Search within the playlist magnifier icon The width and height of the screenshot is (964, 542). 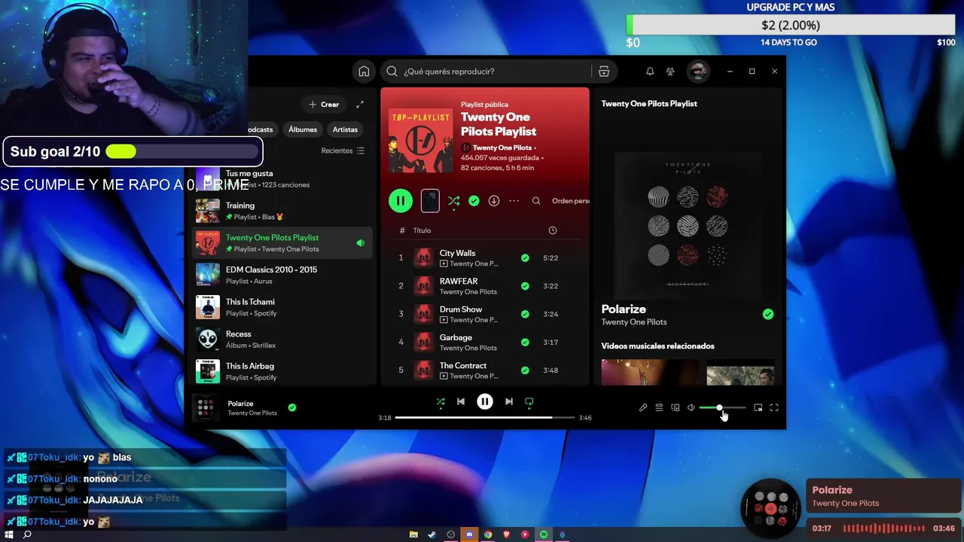[536, 201]
